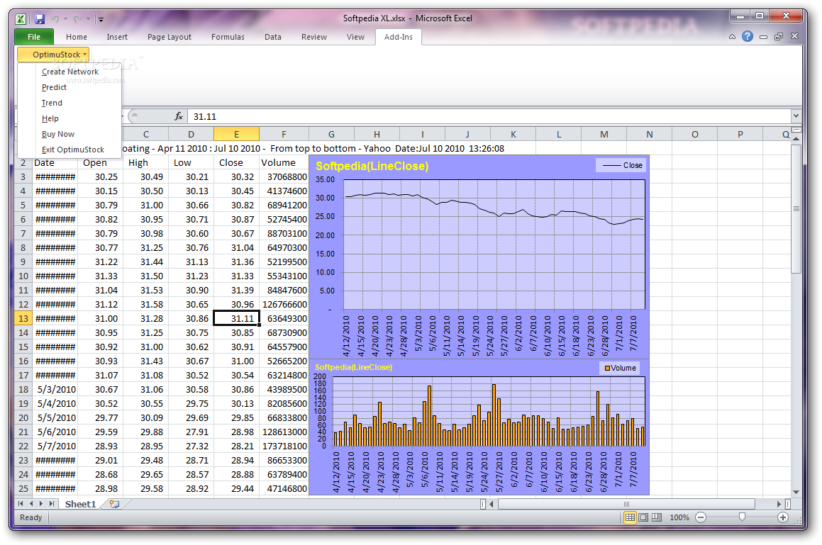Image resolution: width=822 pixels, height=545 pixels.
Task: Select row 13 header
Action: [x=23, y=319]
